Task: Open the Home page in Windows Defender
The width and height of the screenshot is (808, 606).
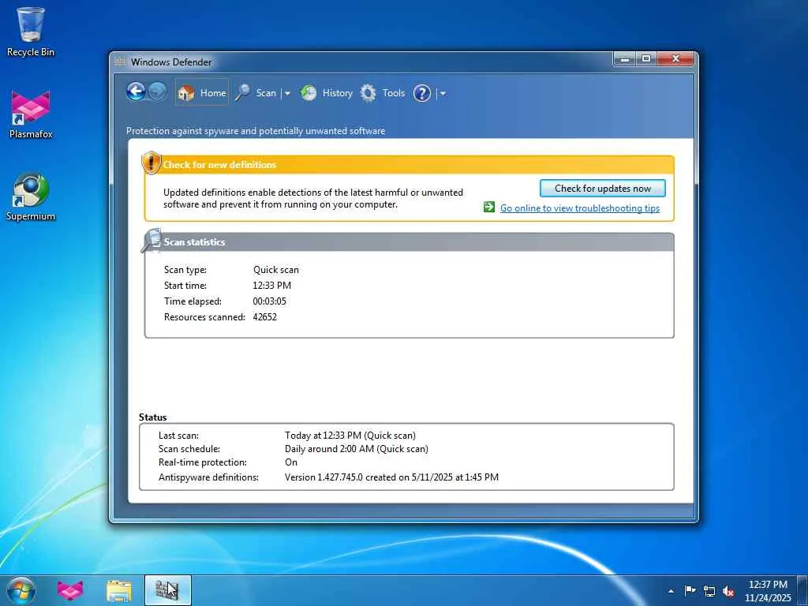Action: (x=201, y=93)
